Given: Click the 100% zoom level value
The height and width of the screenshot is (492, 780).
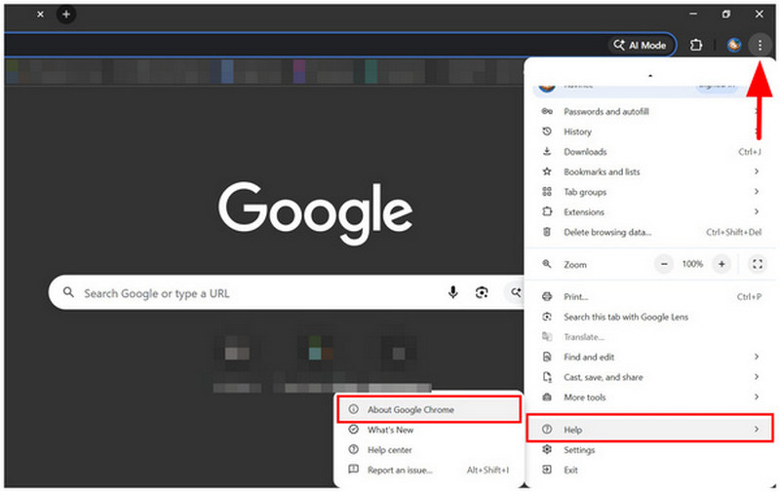Looking at the screenshot, I should pos(692,264).
